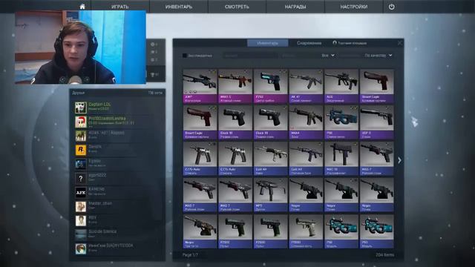
Task: Open the СМОТРЕТЬ menu
Action: click(x=237, y=7)
